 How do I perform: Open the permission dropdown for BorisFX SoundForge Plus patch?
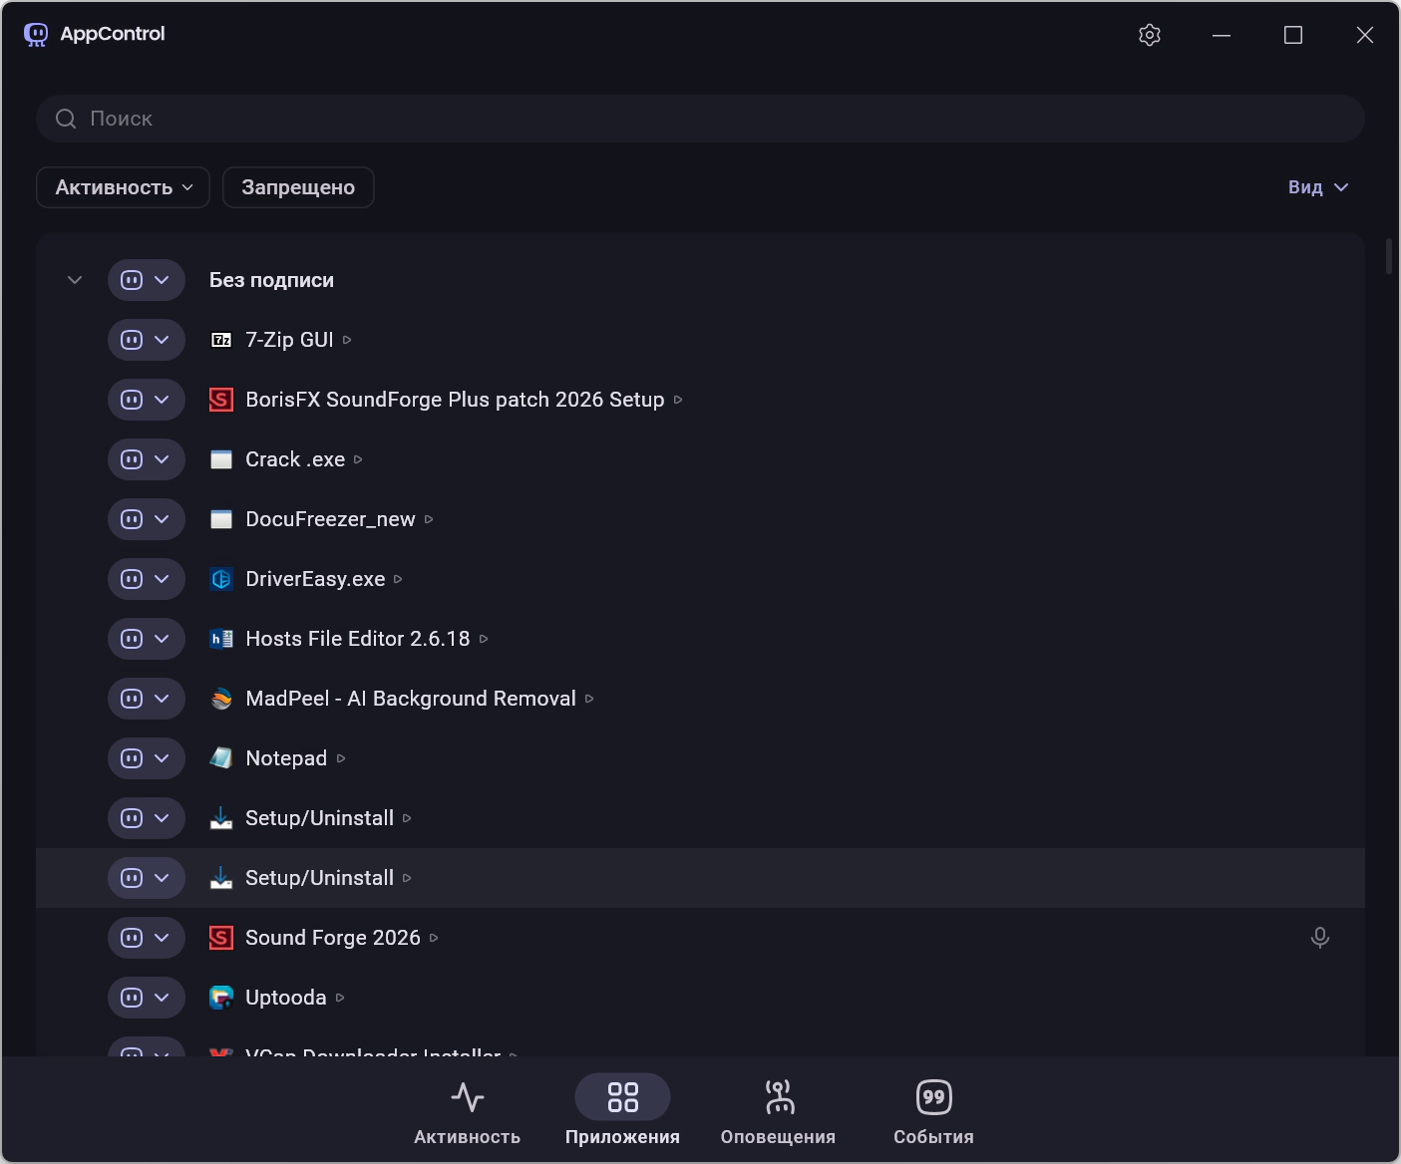[147, 400]
